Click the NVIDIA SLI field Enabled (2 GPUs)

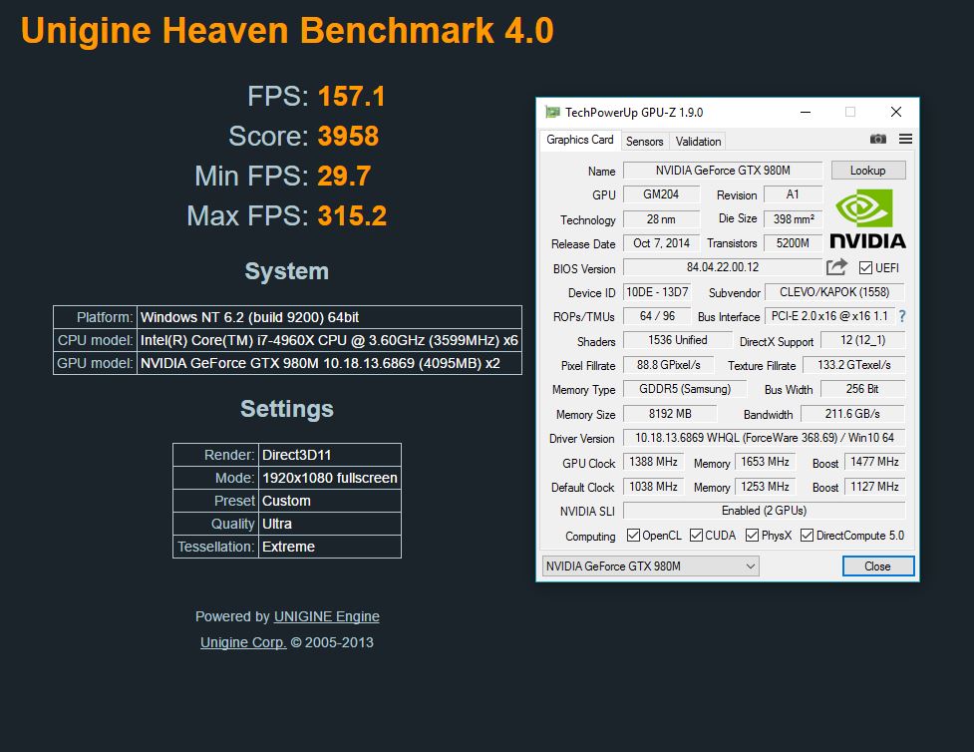click(x=764, y=511)
